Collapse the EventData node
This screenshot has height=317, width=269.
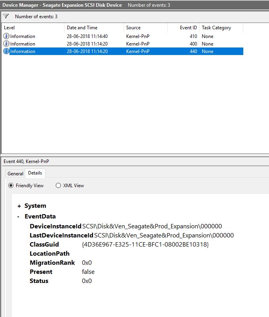click(x=18, y=217)
